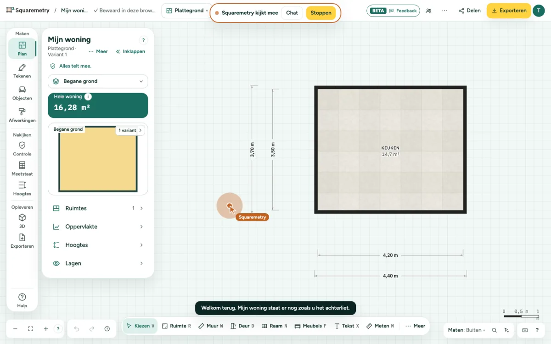
Task: Select the Tekst tool
Action: coord(347,326)
